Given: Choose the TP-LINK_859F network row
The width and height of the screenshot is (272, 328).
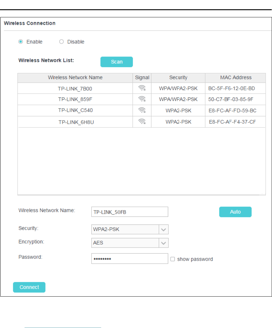Looking at the screenshot, I should click(x=75, y=99).
